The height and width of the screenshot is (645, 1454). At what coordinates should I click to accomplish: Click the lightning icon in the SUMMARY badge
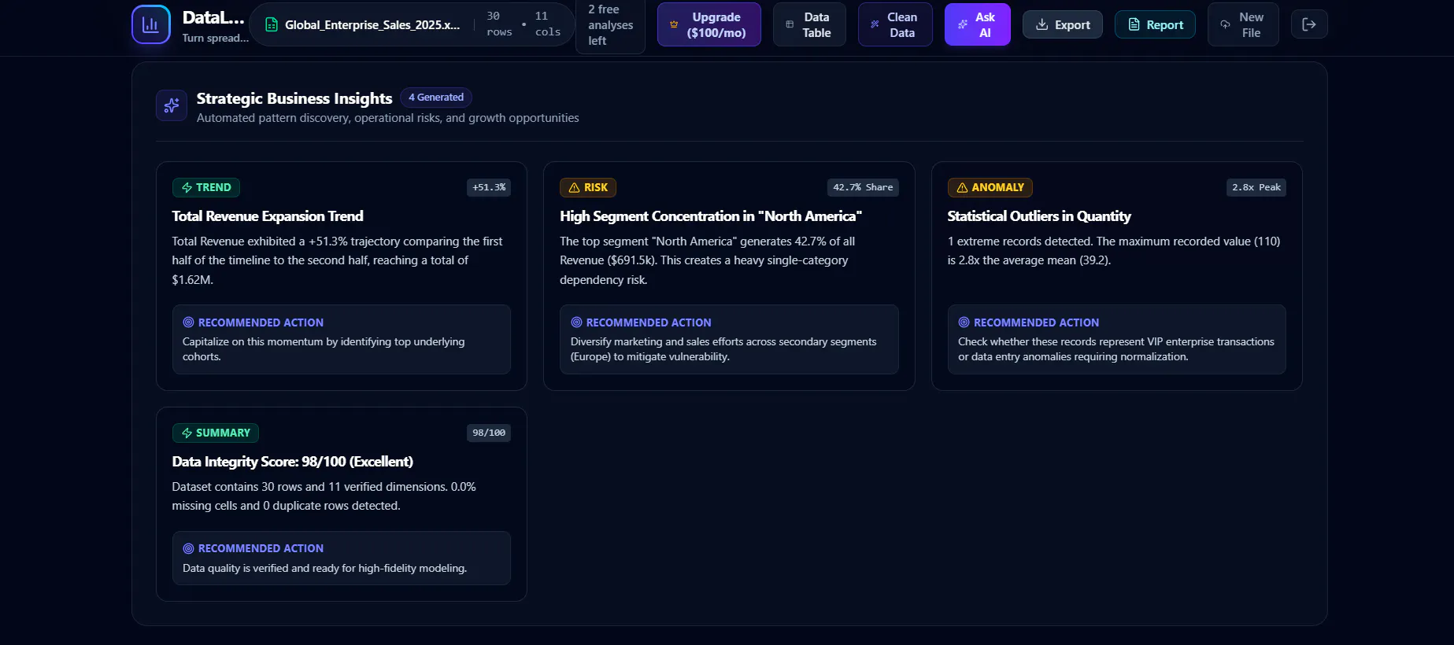(187, 433)
